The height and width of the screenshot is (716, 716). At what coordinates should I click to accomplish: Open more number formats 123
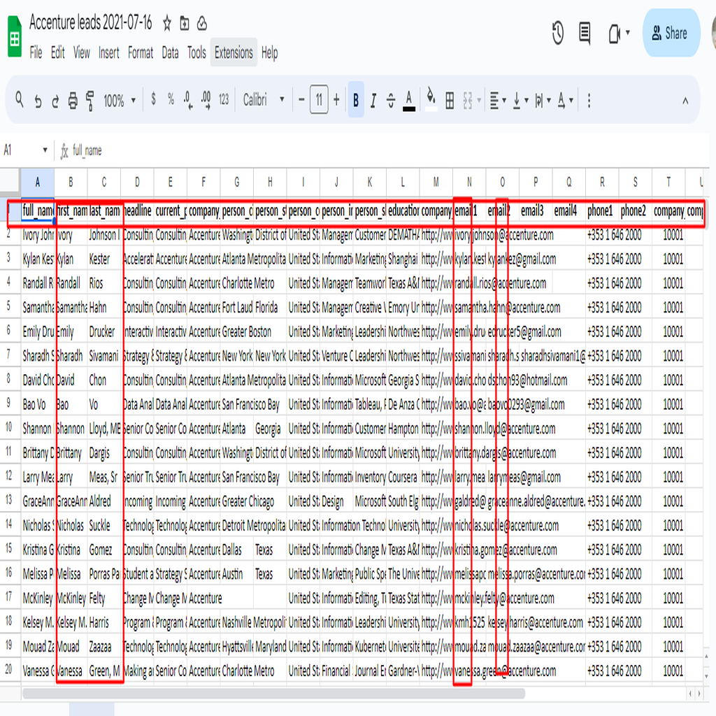224,99
